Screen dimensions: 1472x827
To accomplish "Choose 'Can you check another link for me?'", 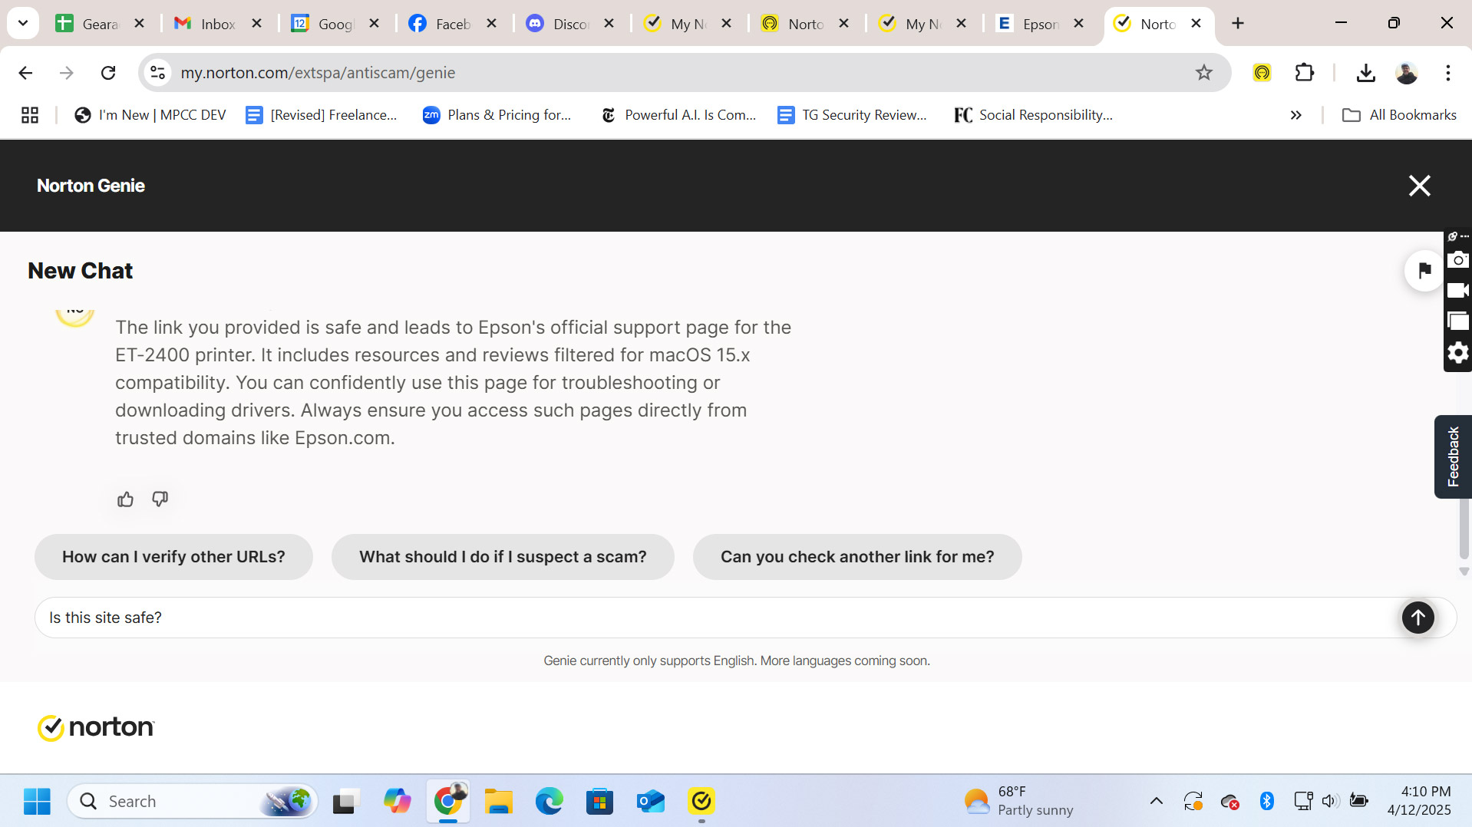I will point(856,557).
